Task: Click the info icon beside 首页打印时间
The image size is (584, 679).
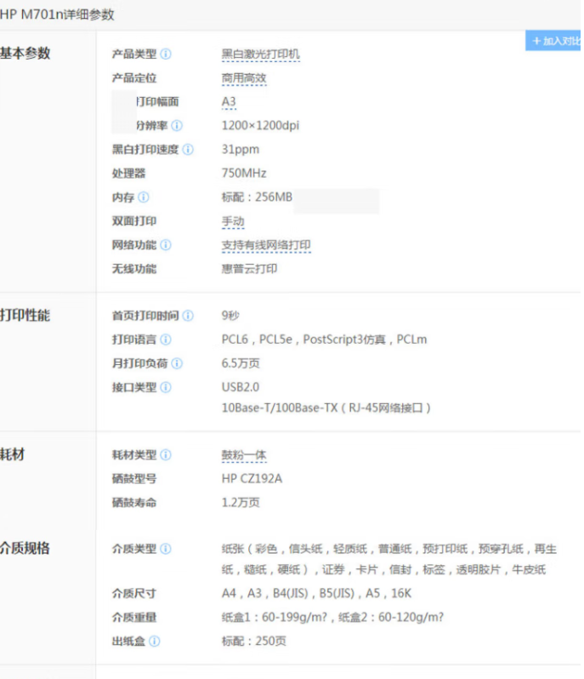Action: 188,316
